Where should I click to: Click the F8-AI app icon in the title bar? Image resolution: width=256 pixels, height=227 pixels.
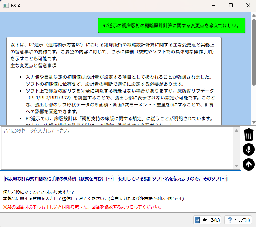point(6,5)
